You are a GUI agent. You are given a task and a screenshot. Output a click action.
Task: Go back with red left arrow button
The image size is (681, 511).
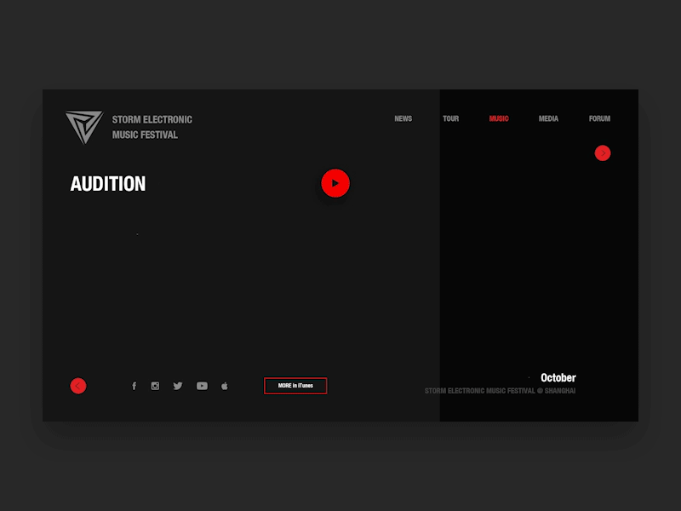(x=78, y=386)
